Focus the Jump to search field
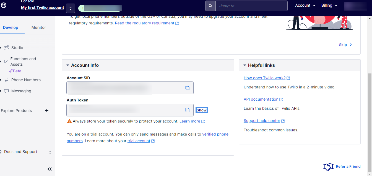This screenshot has width=372, height=176. [x=251, y=6]
